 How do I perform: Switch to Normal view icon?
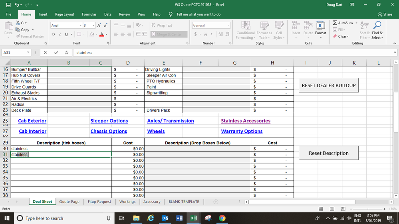(321, 209)
